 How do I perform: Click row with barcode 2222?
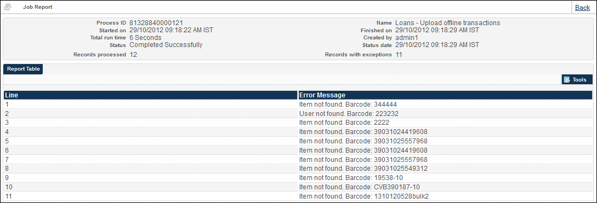tap(298, 123)
